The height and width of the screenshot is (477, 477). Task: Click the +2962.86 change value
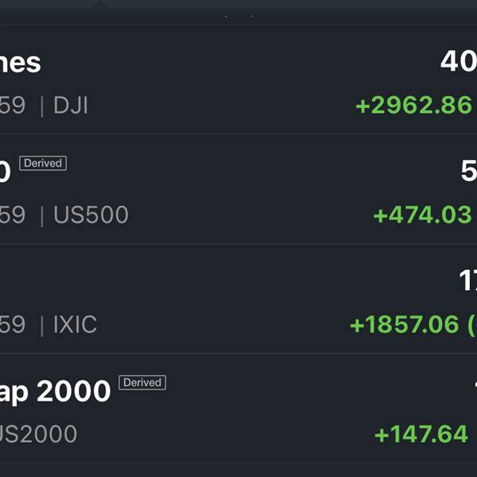click(414, 105)
